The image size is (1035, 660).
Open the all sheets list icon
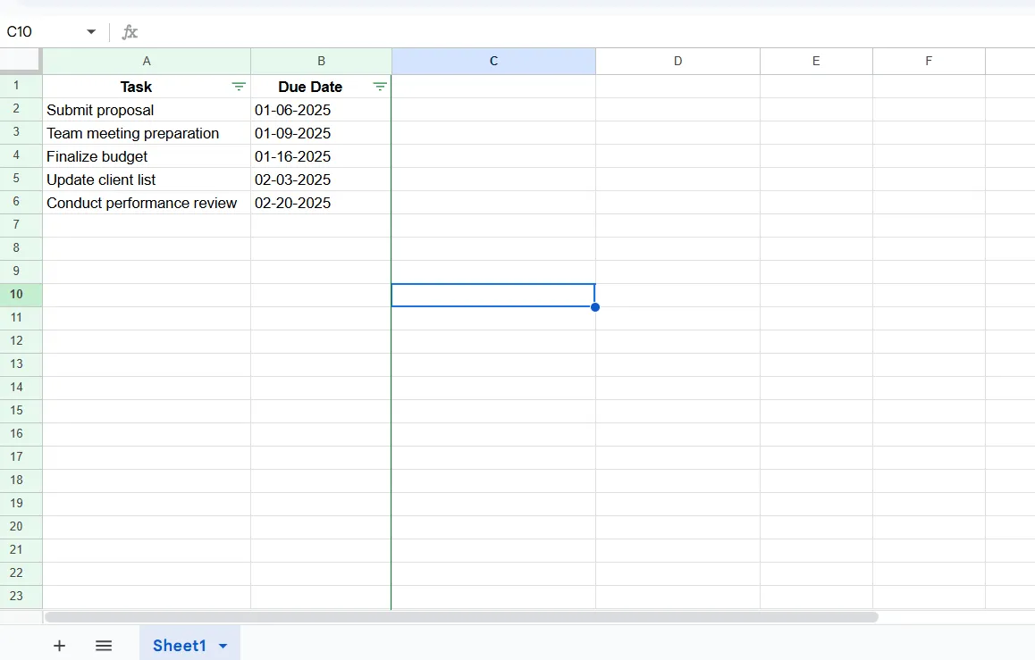104,646
